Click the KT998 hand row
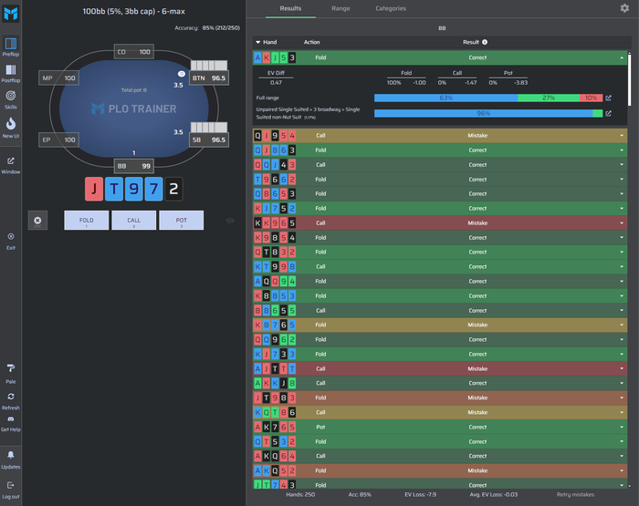The height and width of the screenshot is (506, 639). 440,266
